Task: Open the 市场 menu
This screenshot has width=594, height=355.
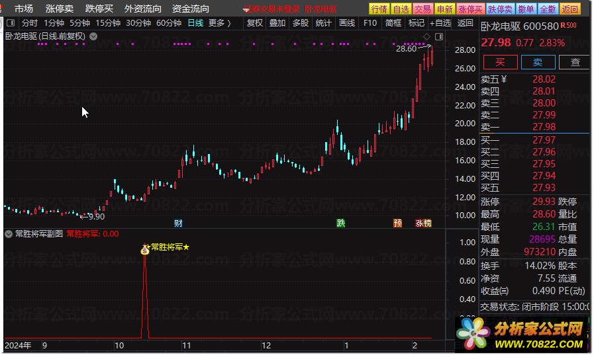Action: 23,9
